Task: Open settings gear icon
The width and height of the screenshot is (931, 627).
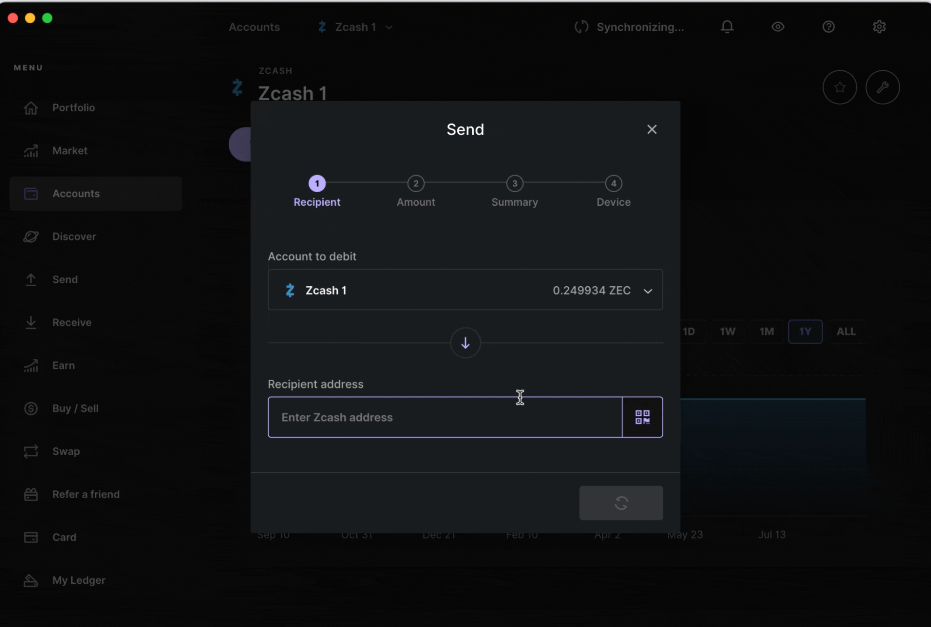Action: (879, 27)
